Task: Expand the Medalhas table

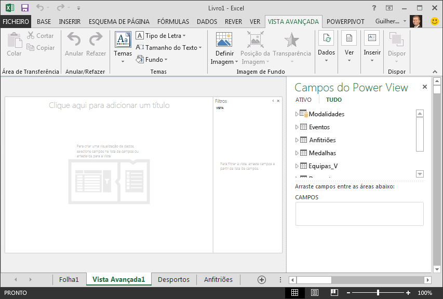Action: tap(297, 153)
